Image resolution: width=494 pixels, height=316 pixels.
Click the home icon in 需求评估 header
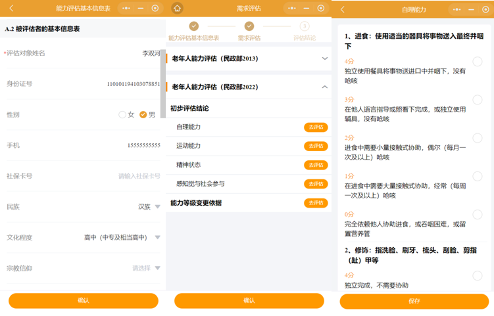(177, 9)
